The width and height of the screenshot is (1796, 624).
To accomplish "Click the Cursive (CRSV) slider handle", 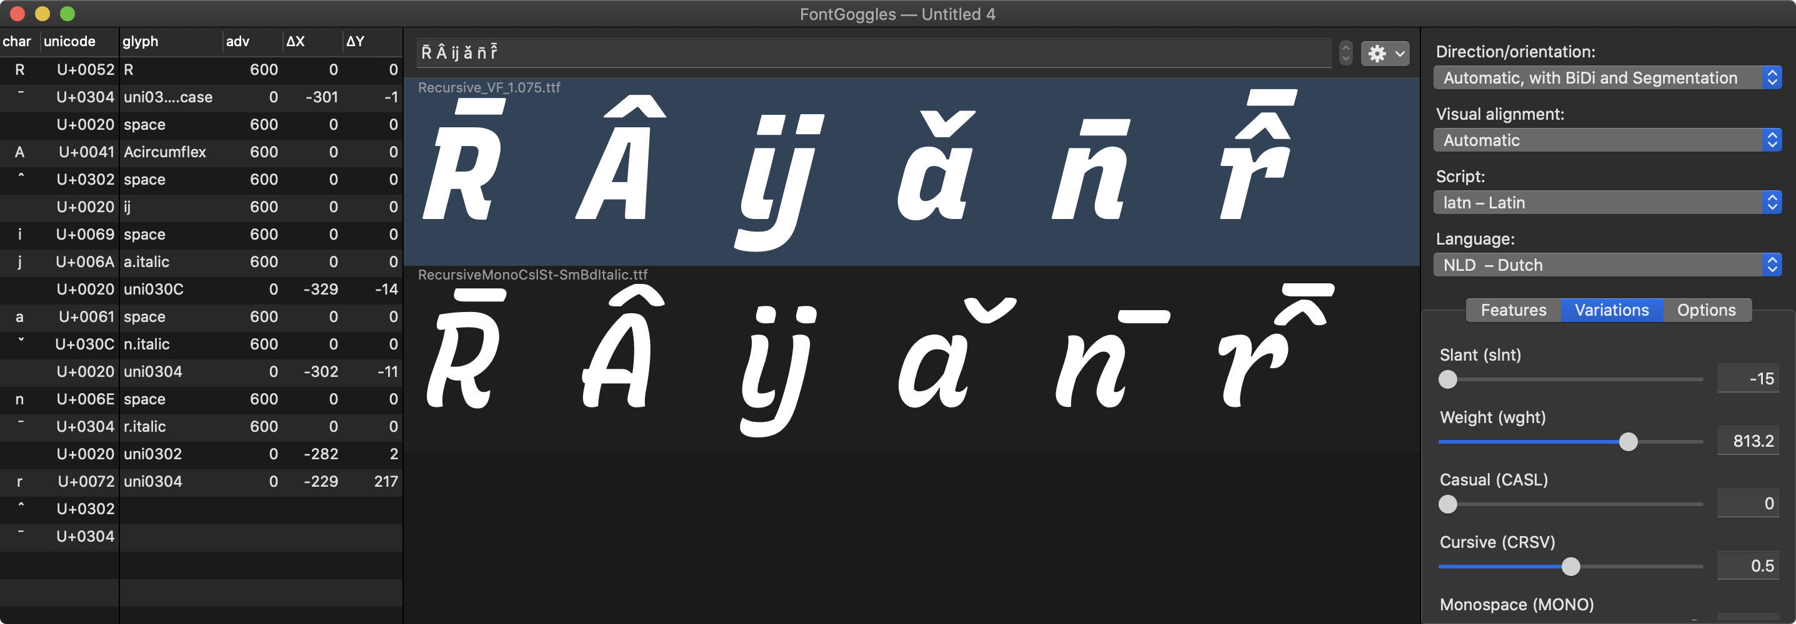I will click(1570, 566).
